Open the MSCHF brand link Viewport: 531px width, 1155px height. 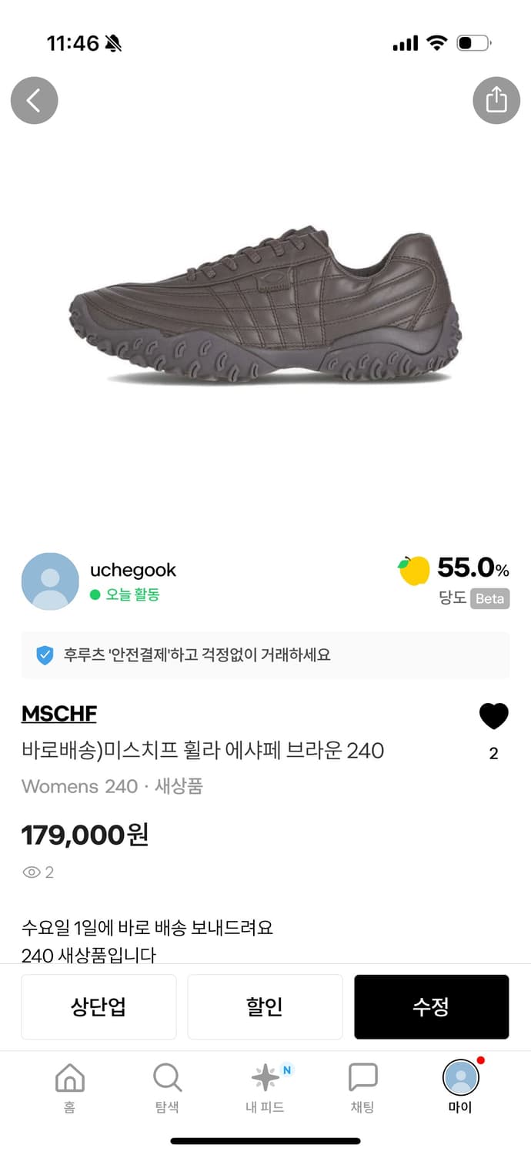(59, 714)
